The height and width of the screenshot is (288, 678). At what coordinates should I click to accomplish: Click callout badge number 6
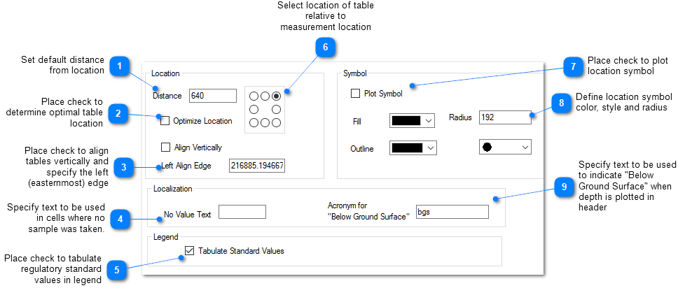tap(324, 48)
